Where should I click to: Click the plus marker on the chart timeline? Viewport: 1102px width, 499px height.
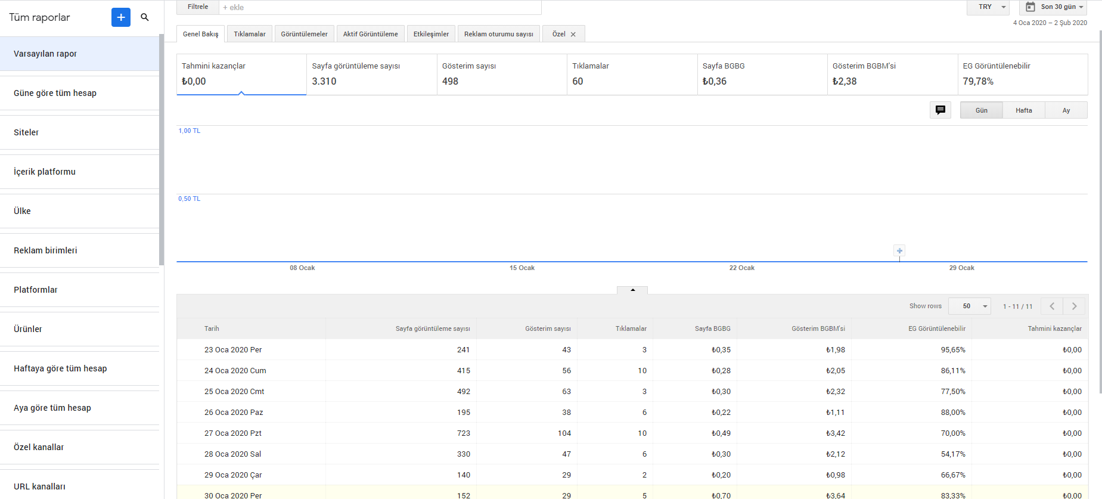coord(899,251)
